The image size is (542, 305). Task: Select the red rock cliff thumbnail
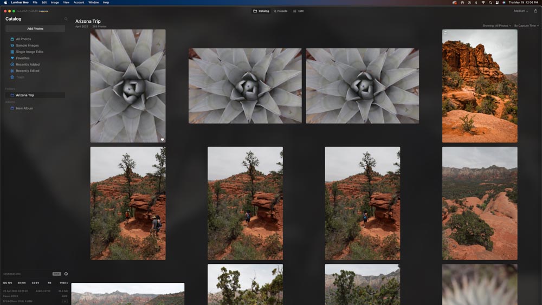coord(480,86)
